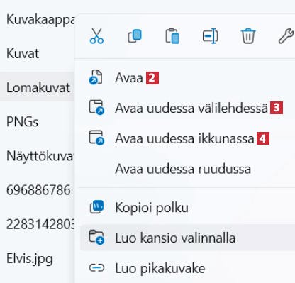295x283 pixels.
Task: Select the Elvis.jpg file
Action: tap(29, 259)
